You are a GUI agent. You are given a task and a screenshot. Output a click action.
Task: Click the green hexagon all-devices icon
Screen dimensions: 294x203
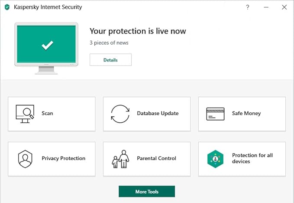click(215, 159)
